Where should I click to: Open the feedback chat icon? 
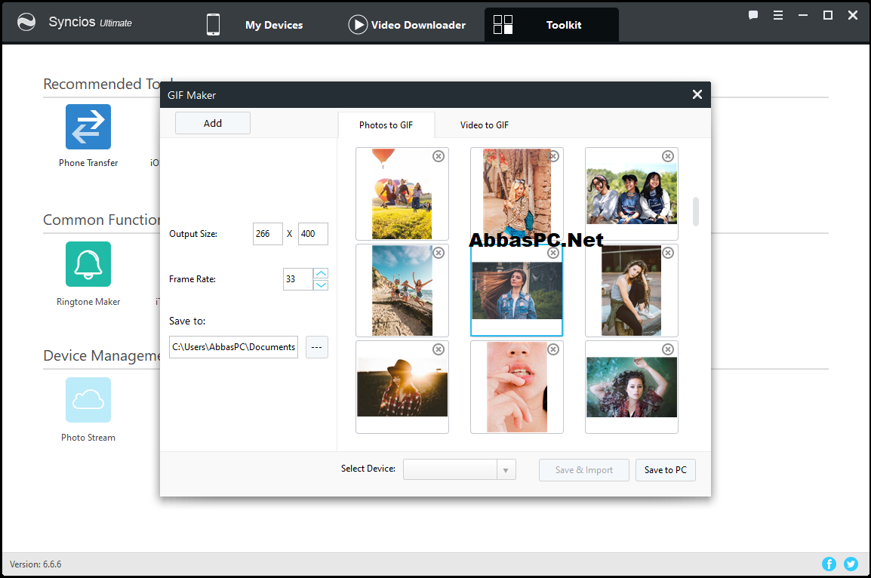753,15
